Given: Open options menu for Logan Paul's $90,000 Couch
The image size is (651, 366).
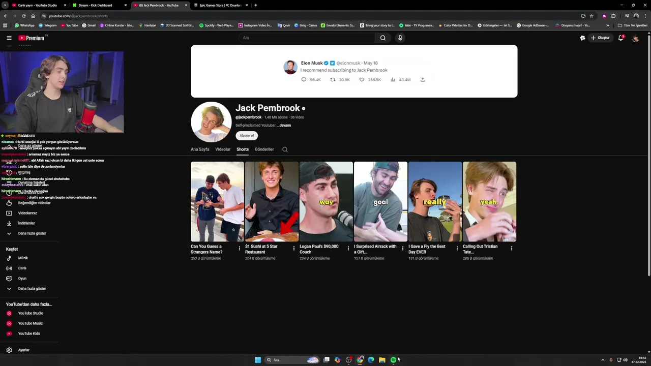Looking at the screenshot, I should pos(348,249).
